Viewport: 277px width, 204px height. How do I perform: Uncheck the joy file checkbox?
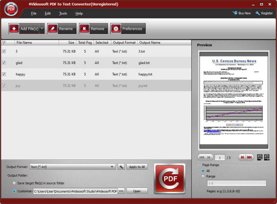click(4, 86)
